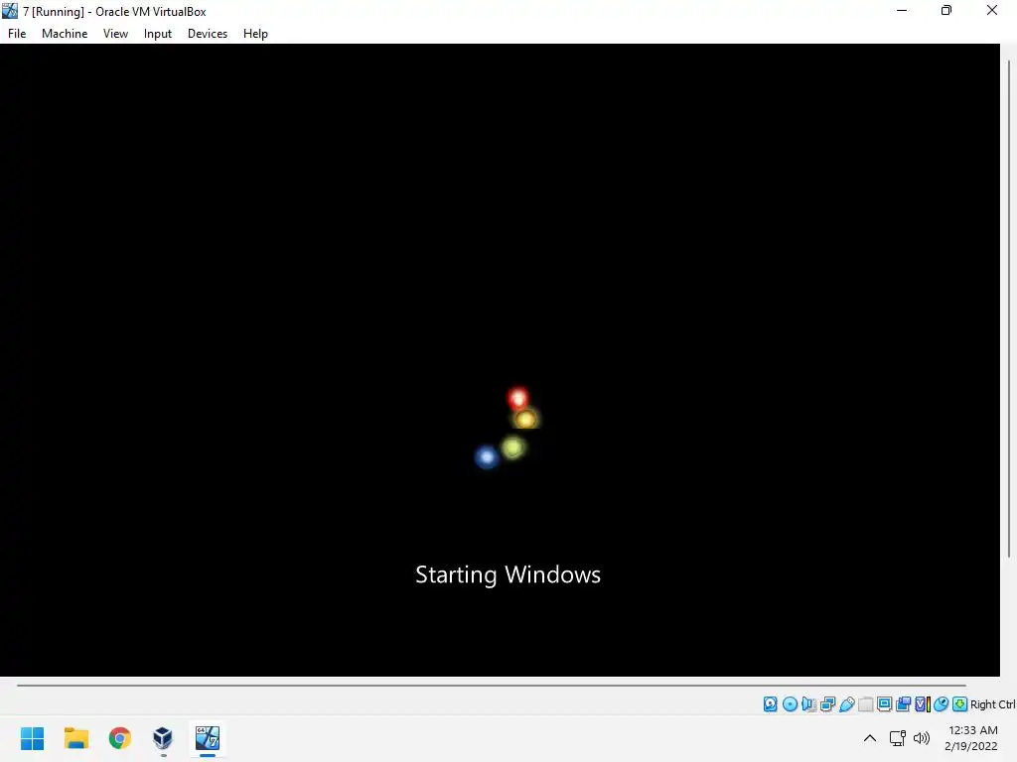Viewport: 1017px width, 762px height.
Task: Click the optical disc status icon
Action: tap(790, 704)
